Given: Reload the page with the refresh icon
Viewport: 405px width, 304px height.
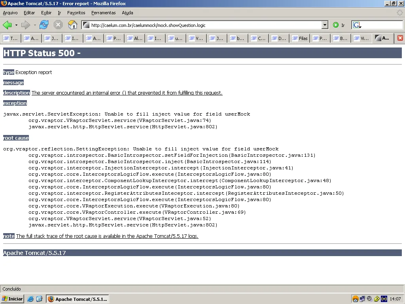Looking at the screenshot, I should click(x=44, y=25).
